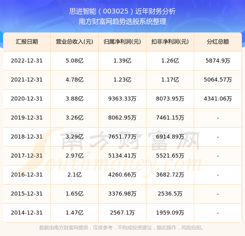
Task: Click the revenue value 5.08亿
Action: pyautogui.click(x=74, y=61)
